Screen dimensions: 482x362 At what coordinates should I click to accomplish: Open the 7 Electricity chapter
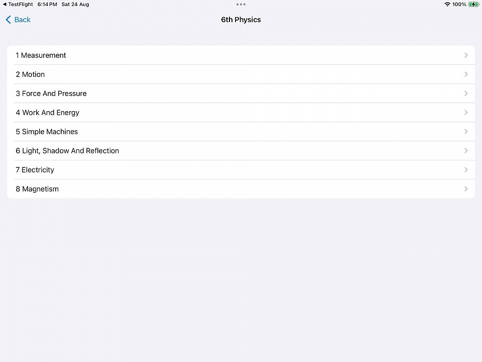pos(241,169)
